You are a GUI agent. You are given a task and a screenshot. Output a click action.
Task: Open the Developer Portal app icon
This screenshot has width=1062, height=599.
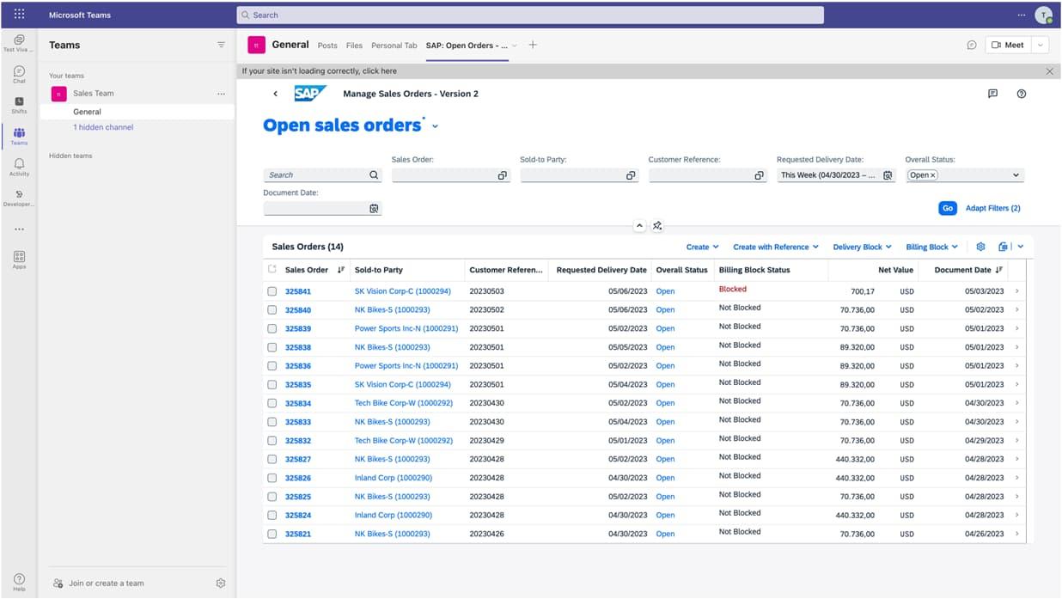coord(19,198)
